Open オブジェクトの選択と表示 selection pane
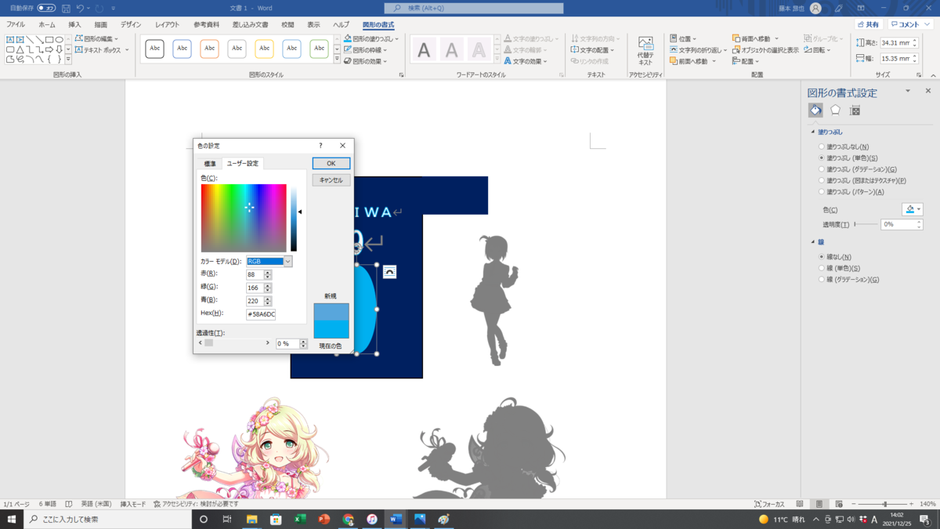The width and height of the screenshot is (940, 529). (765, 50)
